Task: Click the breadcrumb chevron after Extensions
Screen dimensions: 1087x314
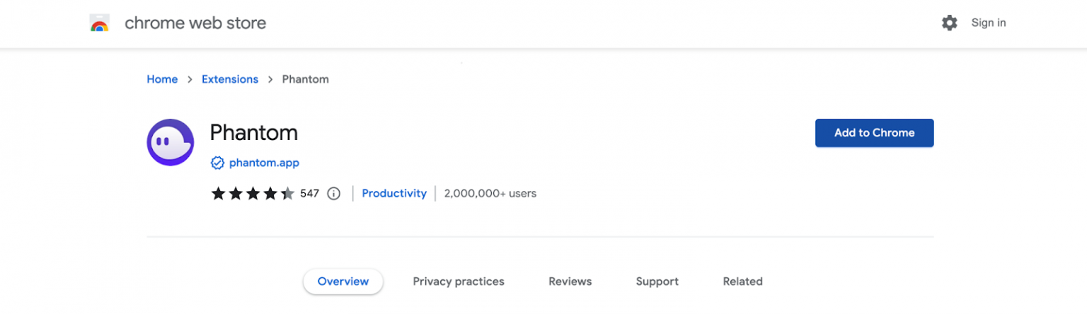Action: coord(270,80)
